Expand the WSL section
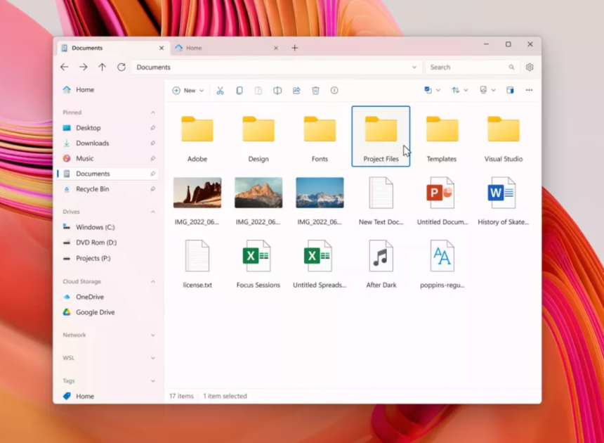 pos(153,358)
